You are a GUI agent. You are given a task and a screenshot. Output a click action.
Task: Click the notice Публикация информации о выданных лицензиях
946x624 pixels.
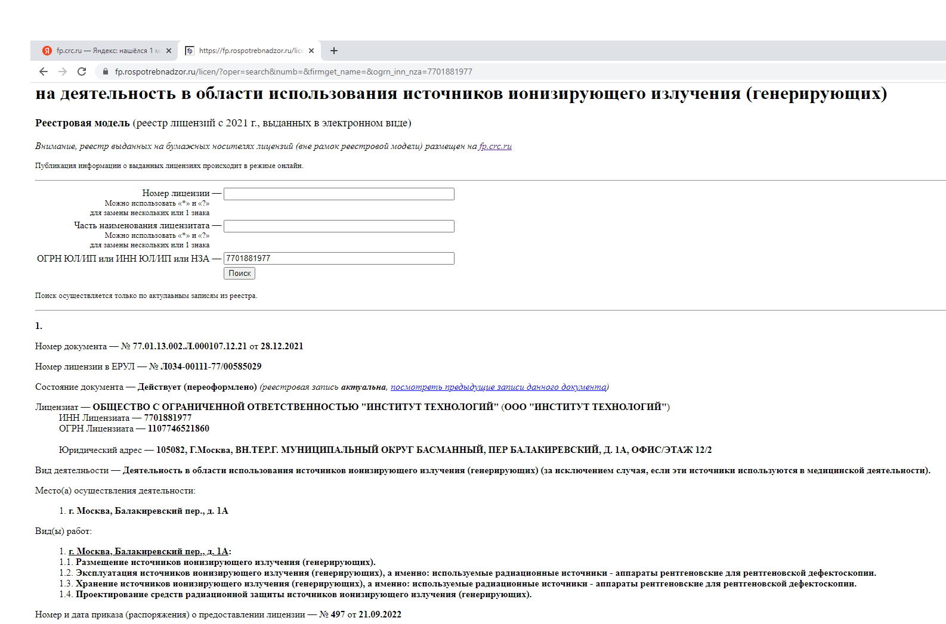pyautogui.click(x=169, y=166)
